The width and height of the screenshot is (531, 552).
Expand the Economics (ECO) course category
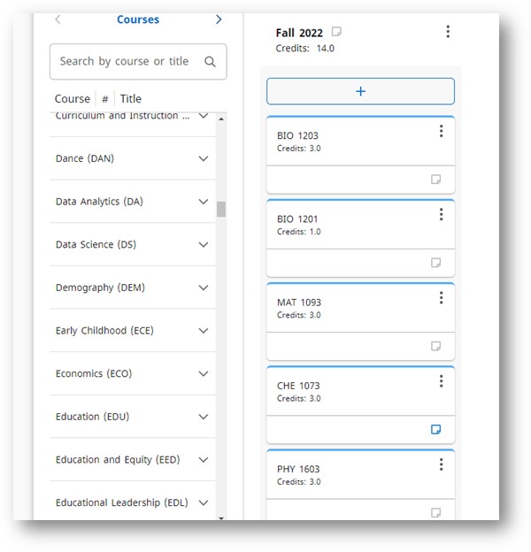[203, 373]
